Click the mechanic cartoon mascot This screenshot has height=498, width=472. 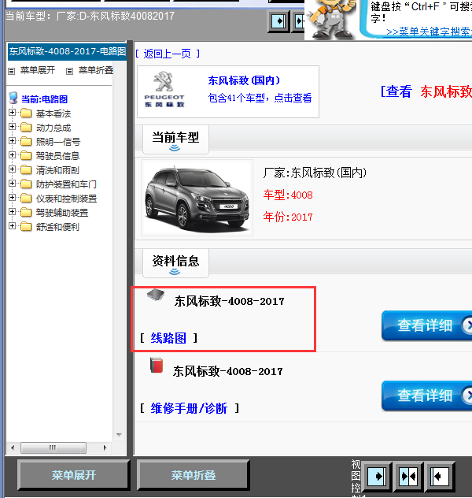coord(331,19)
